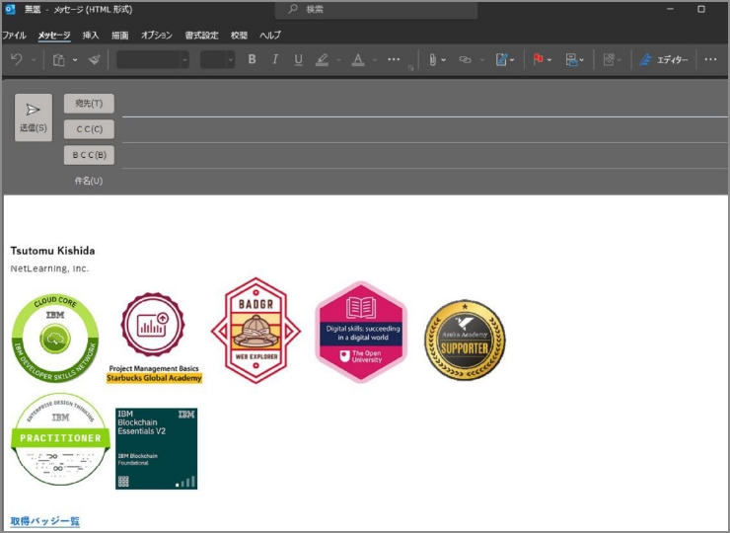Image resolution: width=730 pixels, height=533 pixels.
Task: Click the To recipients input field
Action: coord(424,105)
